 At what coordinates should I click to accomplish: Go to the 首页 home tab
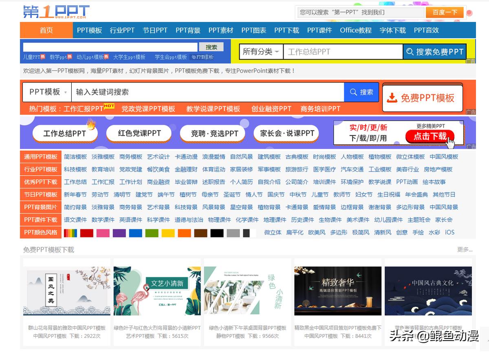[x=46, y=30]
